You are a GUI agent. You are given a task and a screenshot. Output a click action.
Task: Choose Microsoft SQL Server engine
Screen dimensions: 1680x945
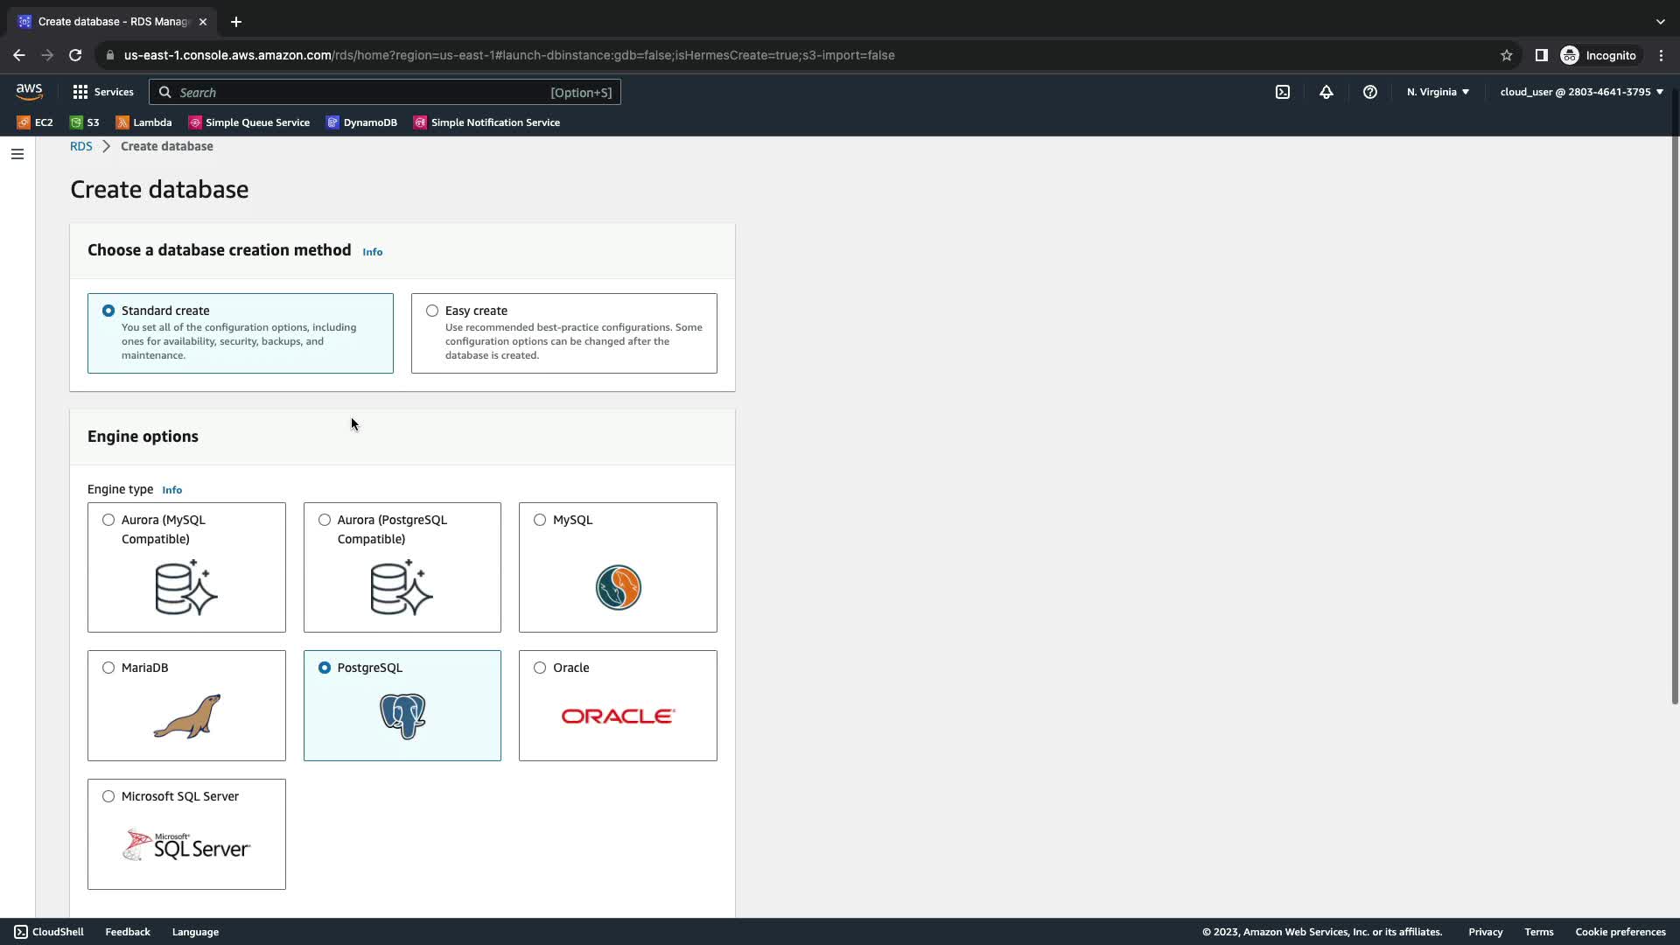(x=108, y=796)
